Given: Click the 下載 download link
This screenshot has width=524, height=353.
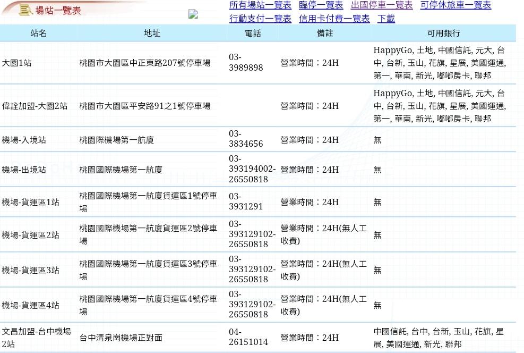Looking at the screenshot, I should (x=386, y=19).
